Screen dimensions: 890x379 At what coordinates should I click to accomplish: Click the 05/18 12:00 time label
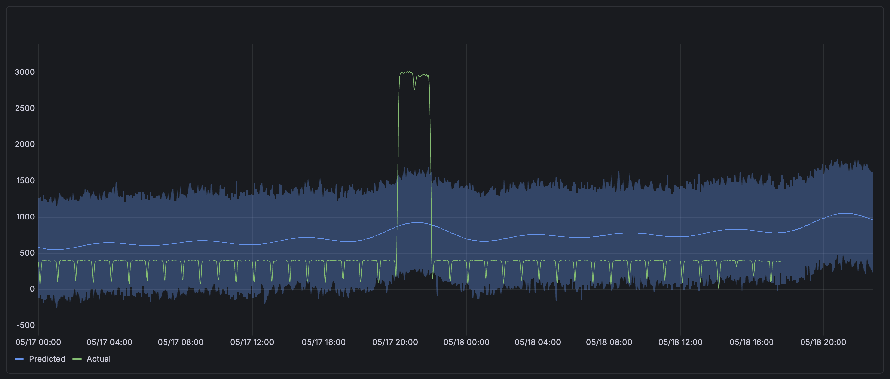pos(680,342)
